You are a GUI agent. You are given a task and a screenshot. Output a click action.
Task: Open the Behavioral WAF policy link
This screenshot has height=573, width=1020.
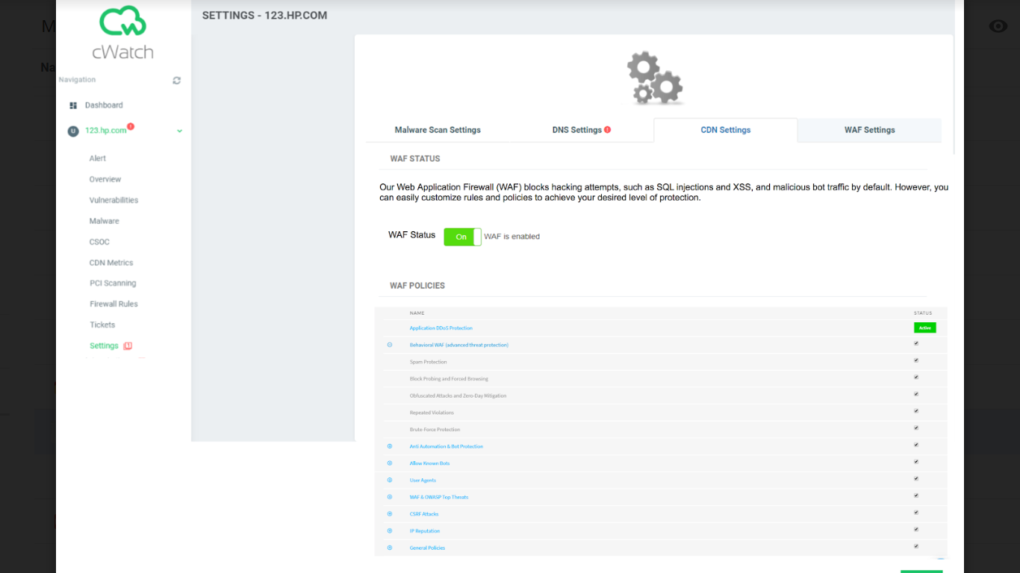(x=459, y=345)
